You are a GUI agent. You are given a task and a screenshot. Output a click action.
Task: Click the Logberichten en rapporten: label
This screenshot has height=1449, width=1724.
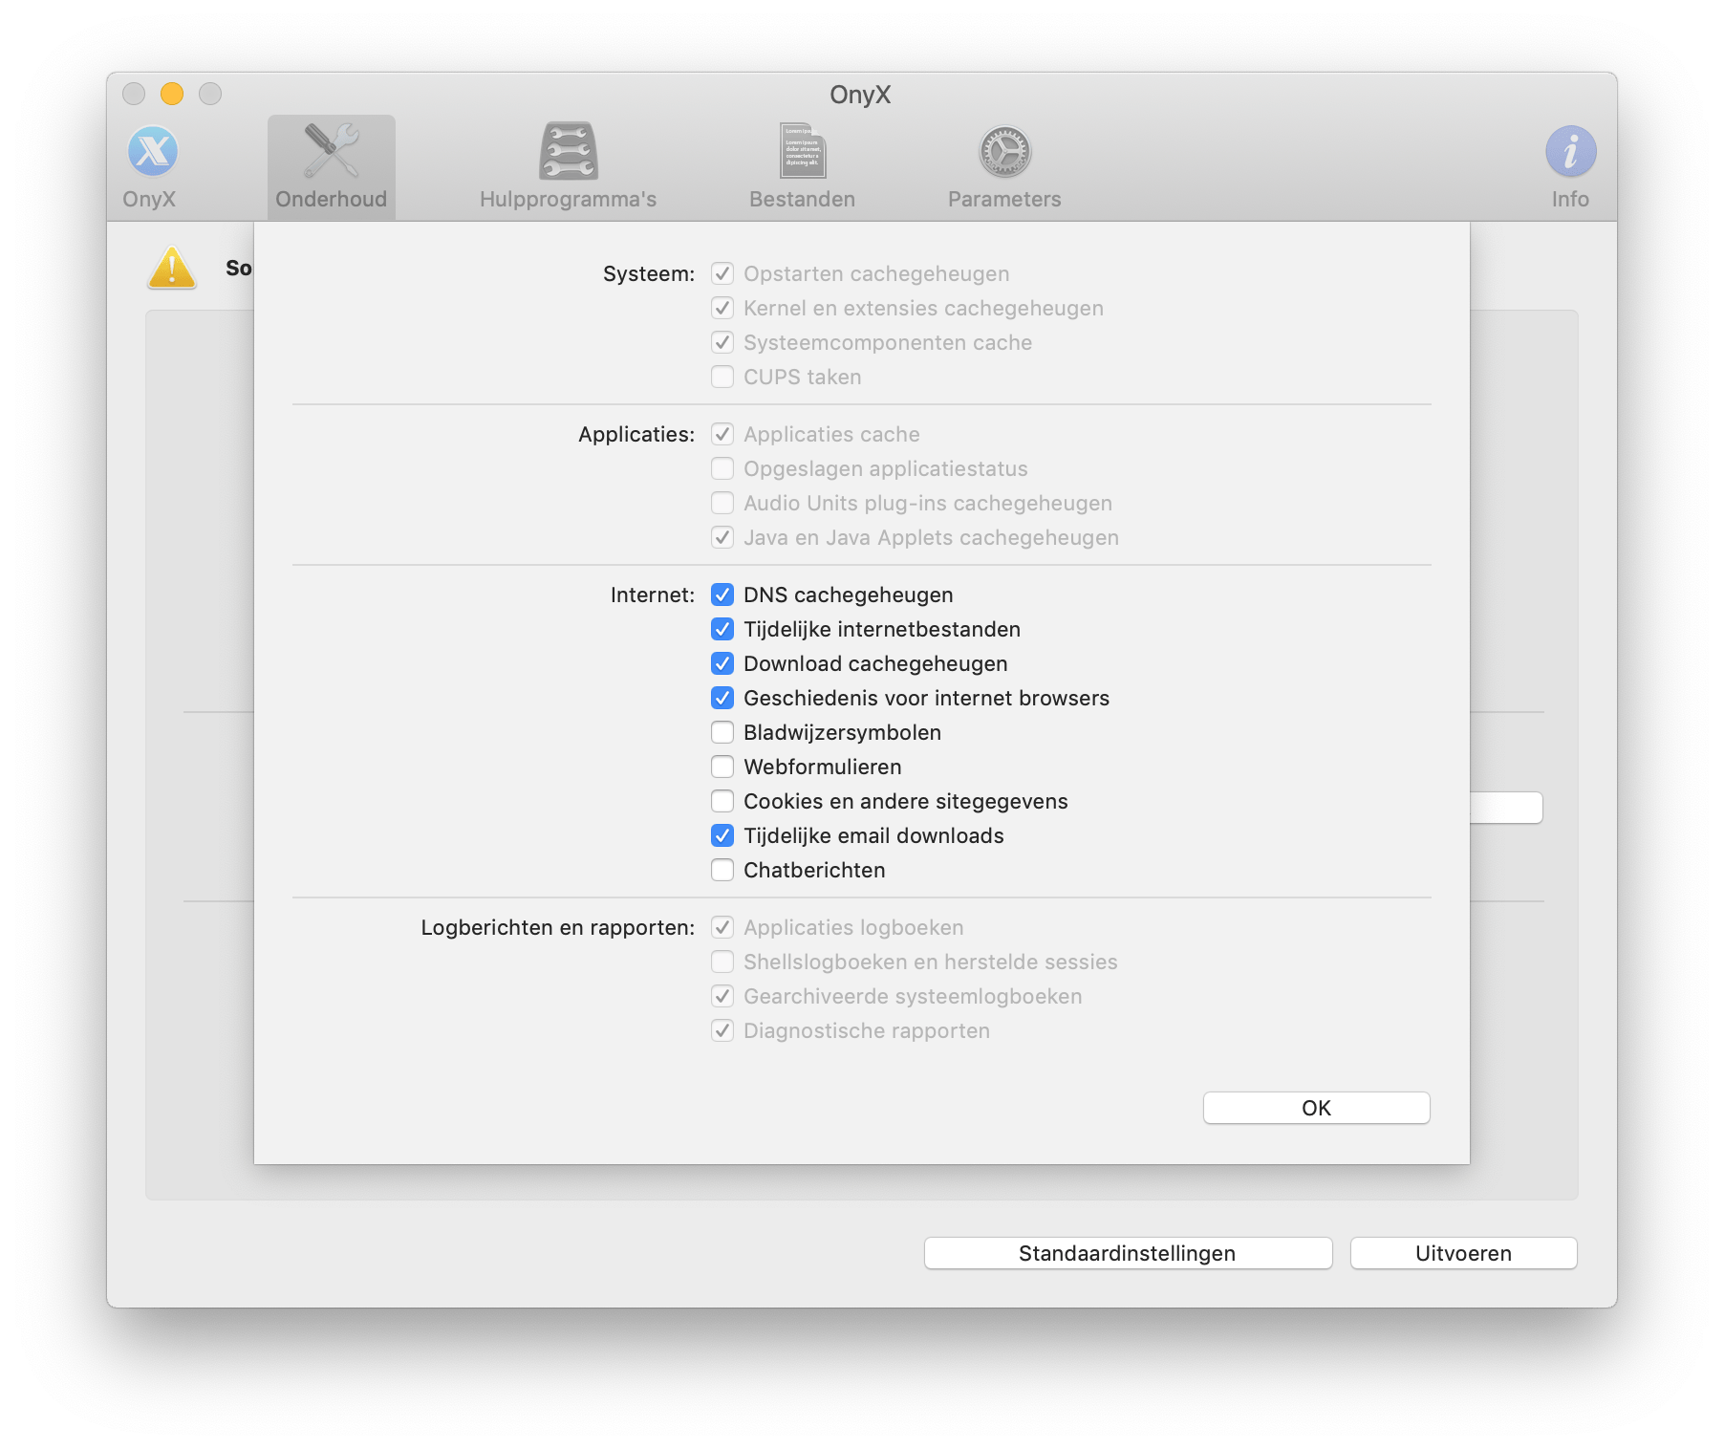(x=558, y=927)
